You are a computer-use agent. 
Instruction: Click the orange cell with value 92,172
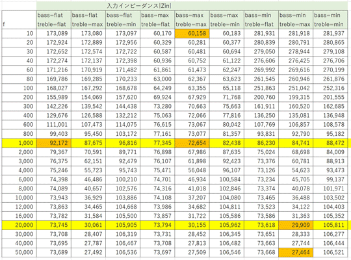(x=54, y=143)
